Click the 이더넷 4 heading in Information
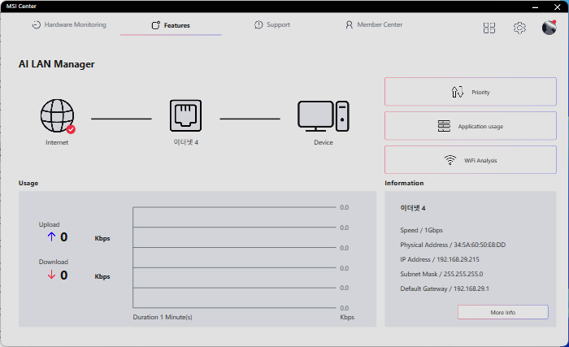 coord(413,208)
